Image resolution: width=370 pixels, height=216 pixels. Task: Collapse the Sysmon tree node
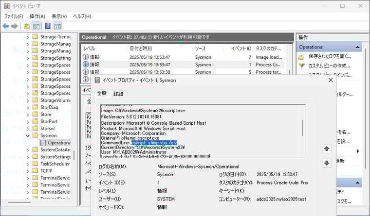pos(27,136)
